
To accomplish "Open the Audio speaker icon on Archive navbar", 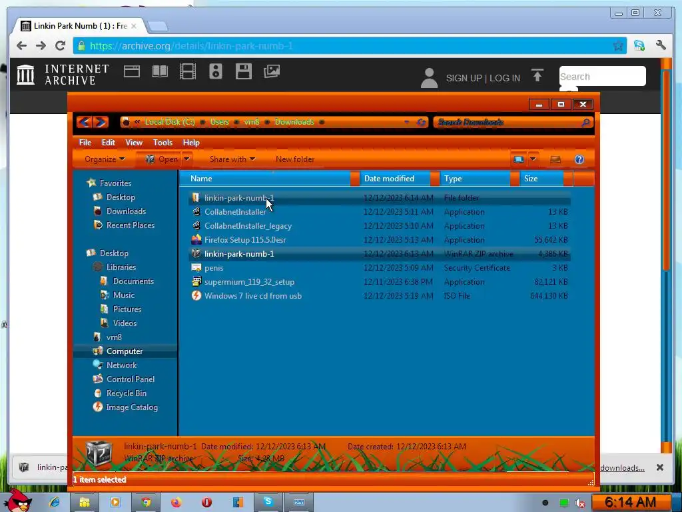I will tap(216, 71).
